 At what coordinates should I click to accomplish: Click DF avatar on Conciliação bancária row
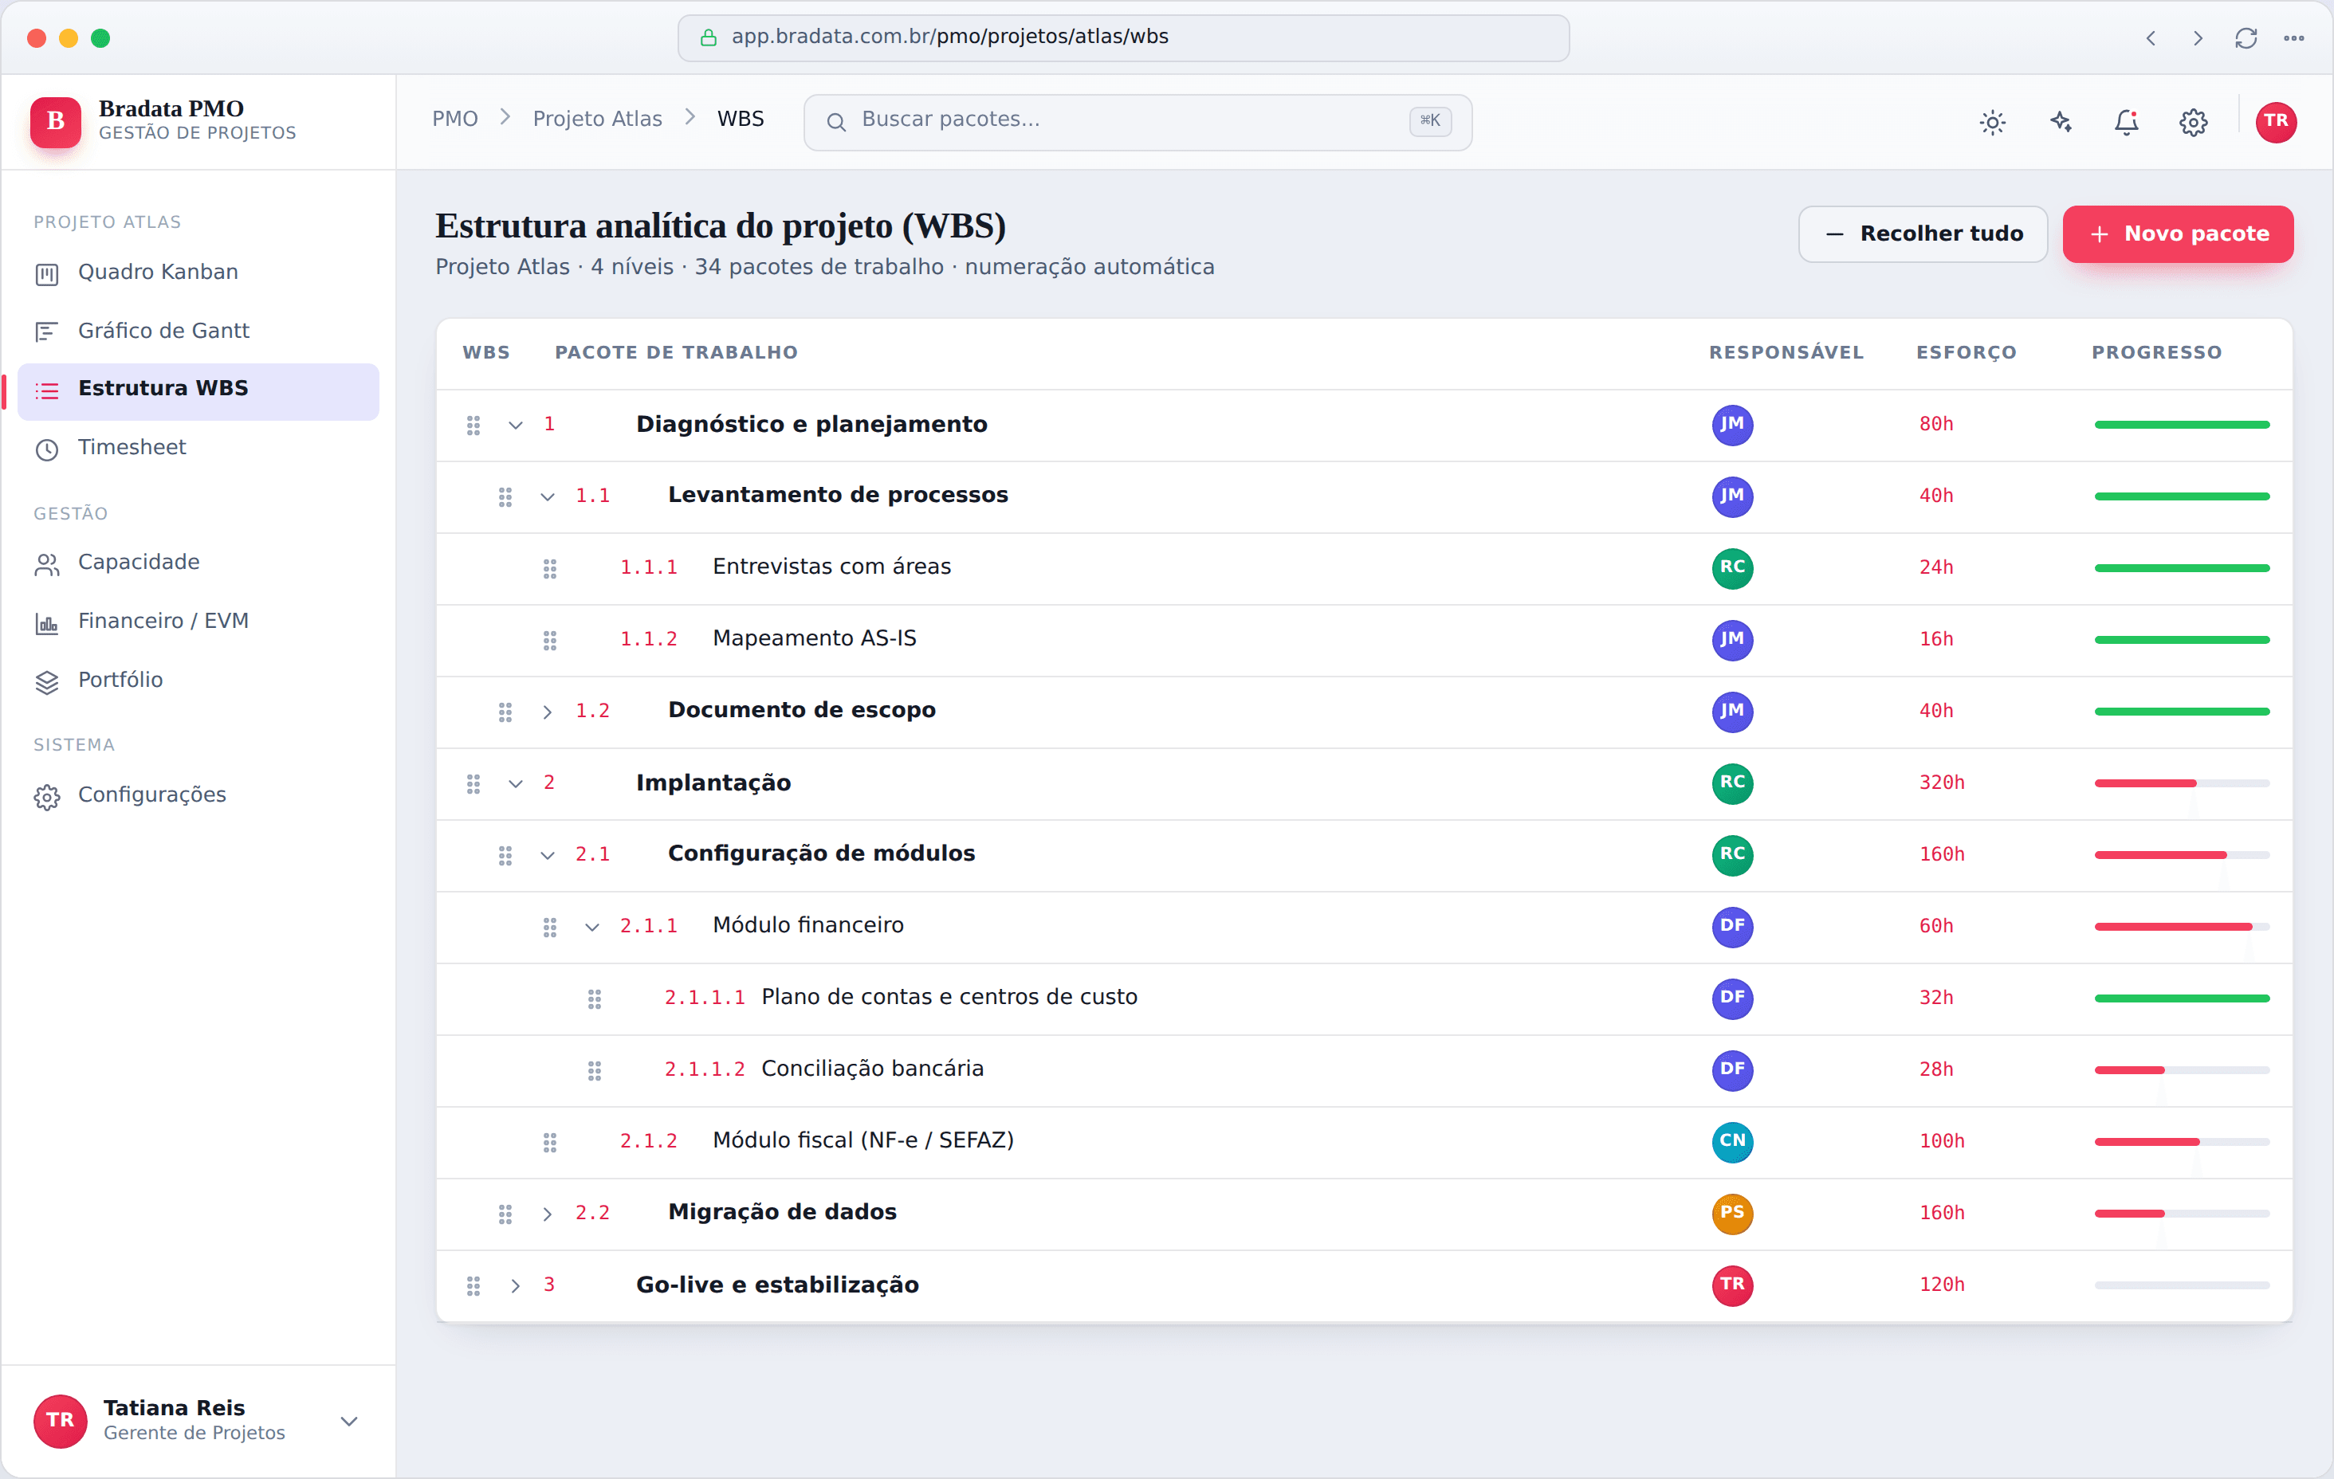[x=1732, y=1070]
